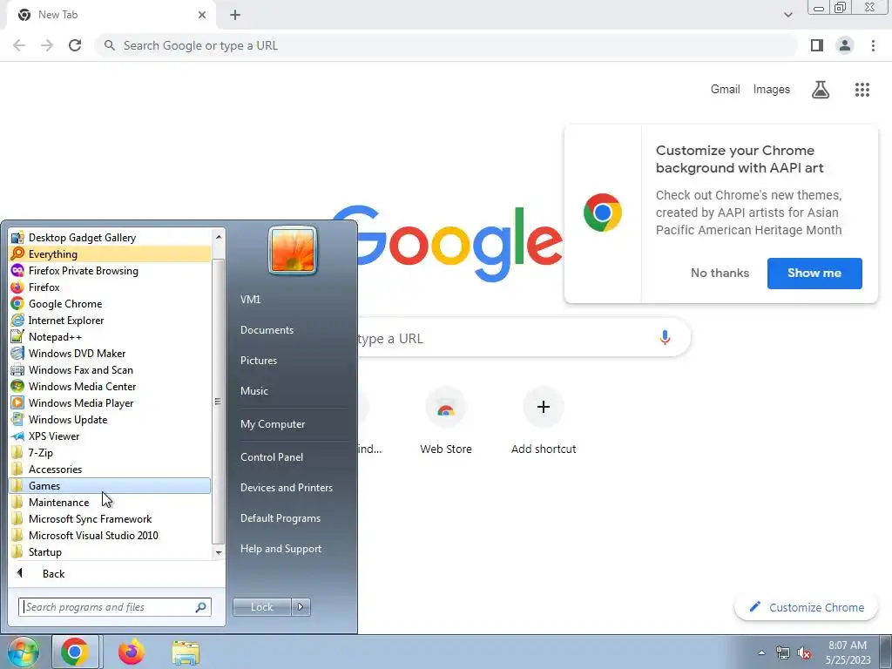Expand the Games folder

tap(111, 485)
